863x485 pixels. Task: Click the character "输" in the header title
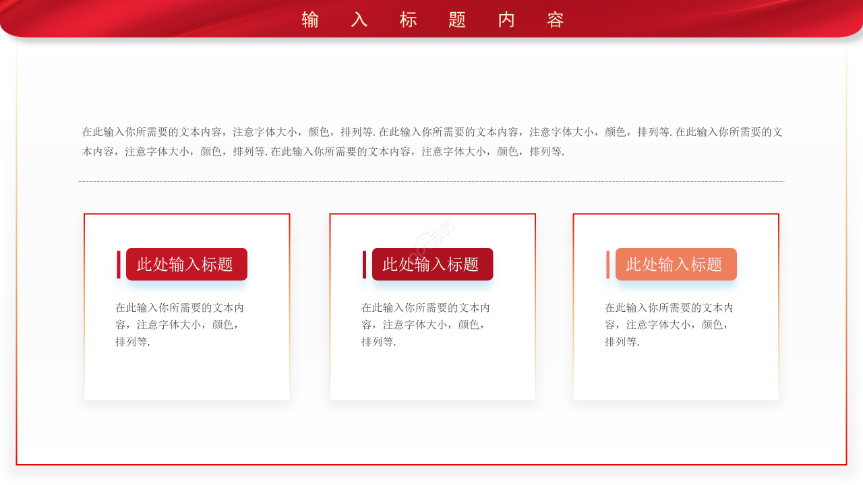[310, 20]
